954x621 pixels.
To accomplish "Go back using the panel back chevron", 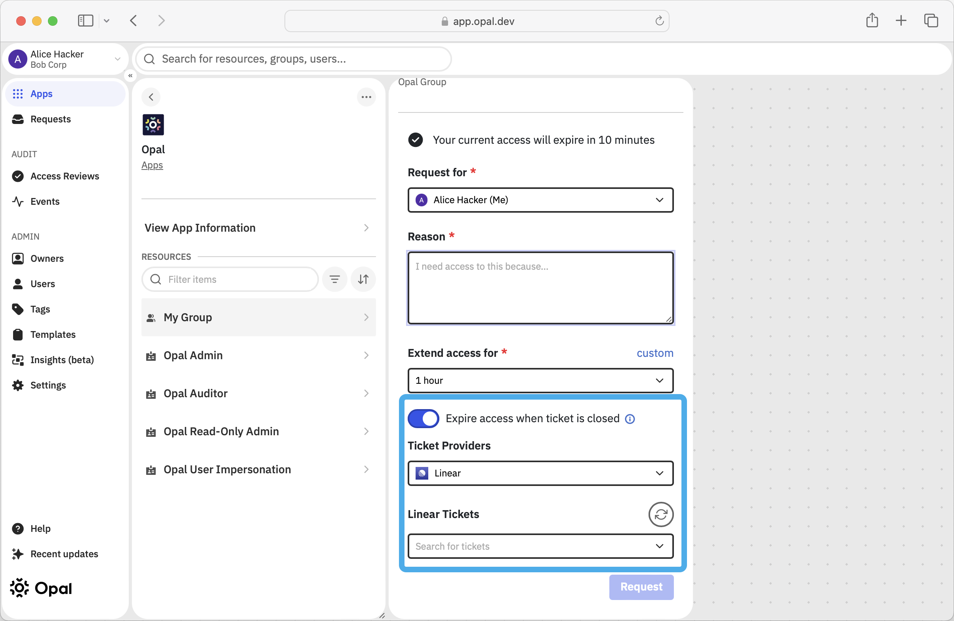I will pos(151,97).
